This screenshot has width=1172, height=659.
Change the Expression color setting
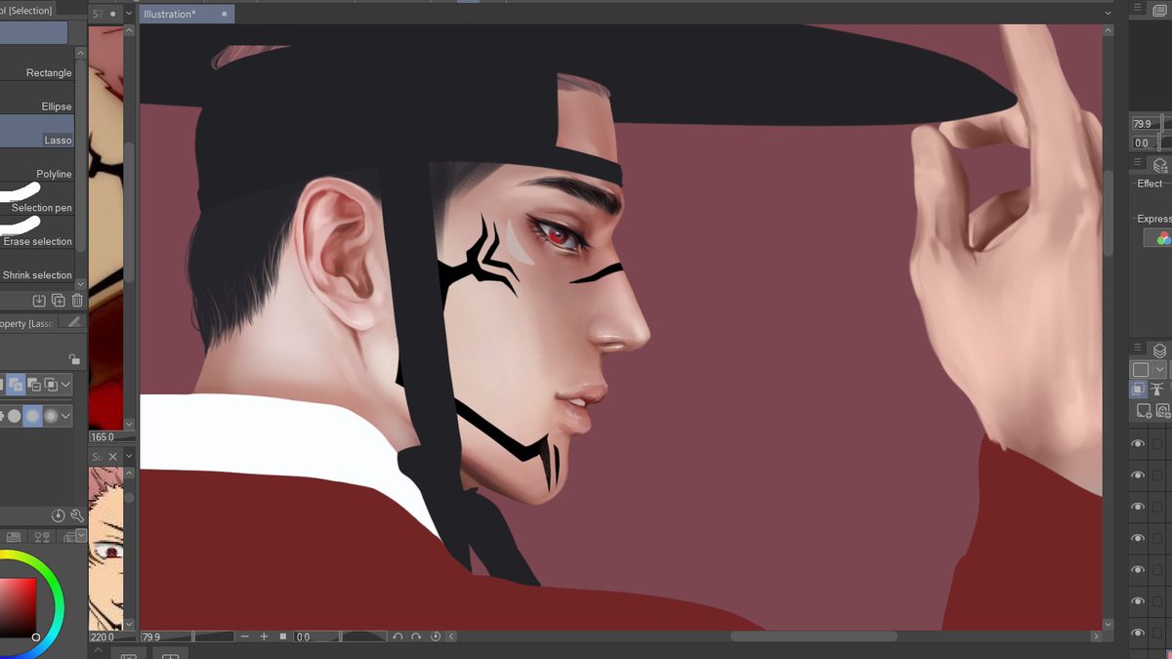click(x=1159, y=238)
